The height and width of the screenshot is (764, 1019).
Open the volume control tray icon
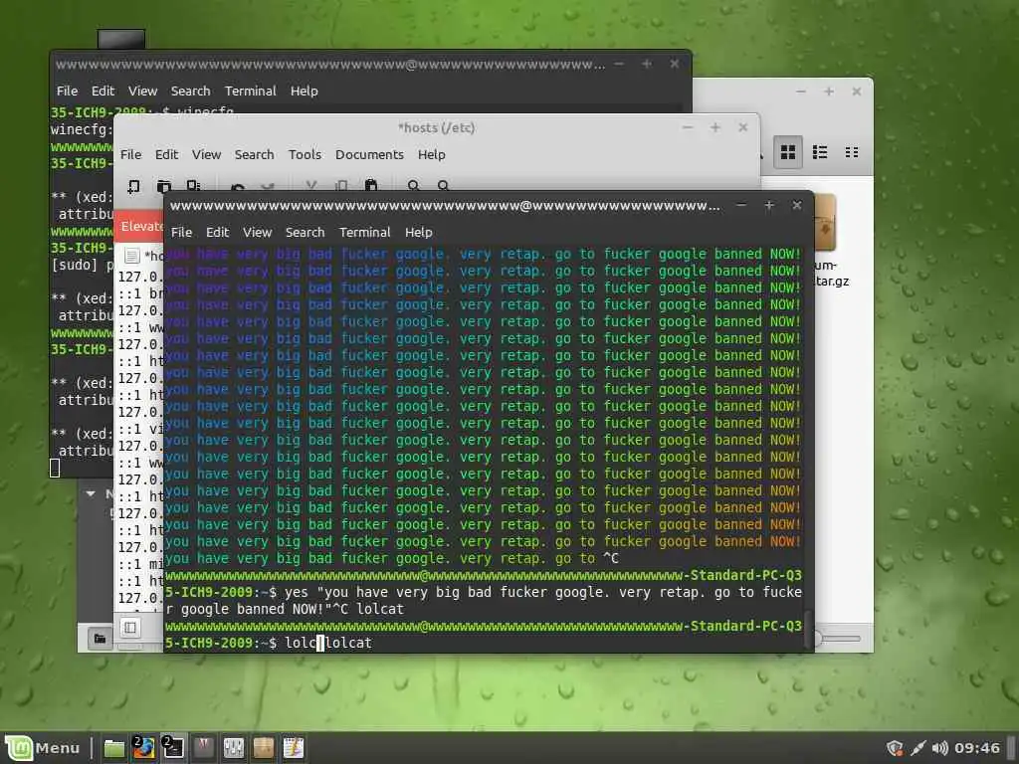point(939,748)
